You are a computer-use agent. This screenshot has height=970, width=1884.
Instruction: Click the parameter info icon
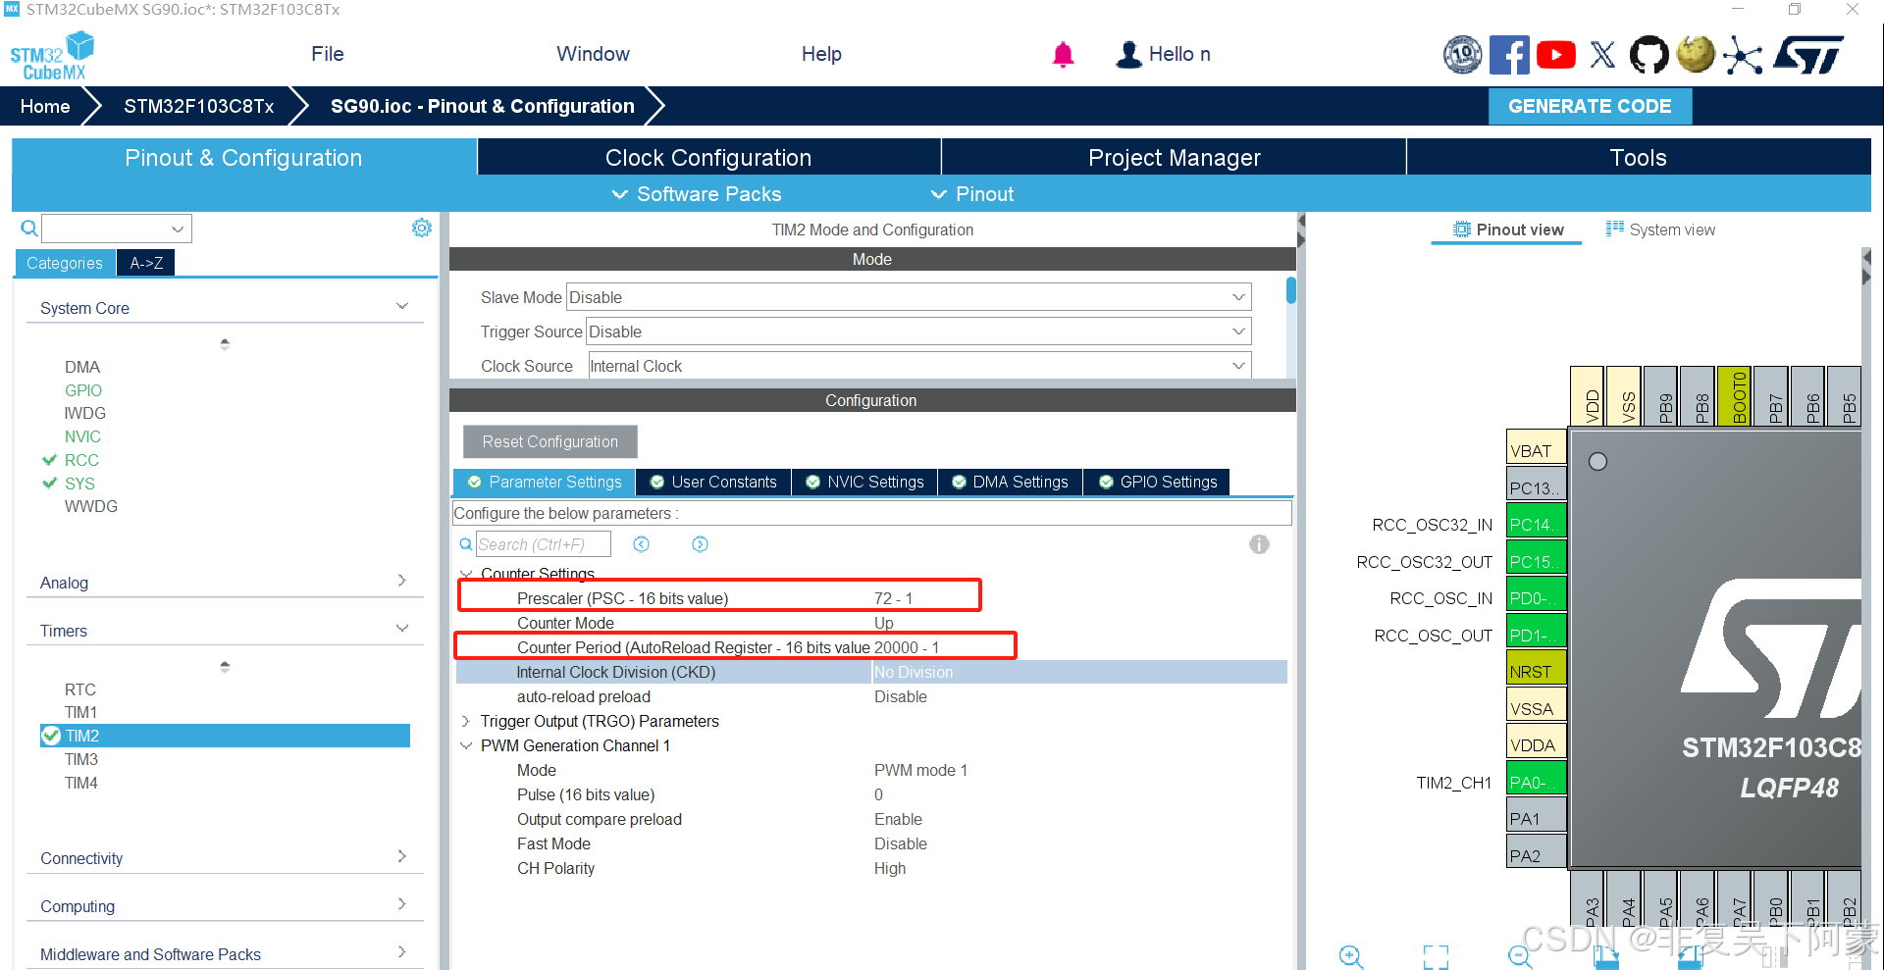click(1259, 544)
